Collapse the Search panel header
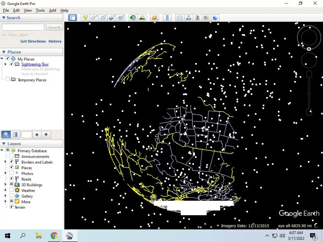 pyautogui.click(x=32, y=18)
